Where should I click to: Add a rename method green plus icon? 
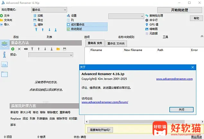[x=13, y=49]
